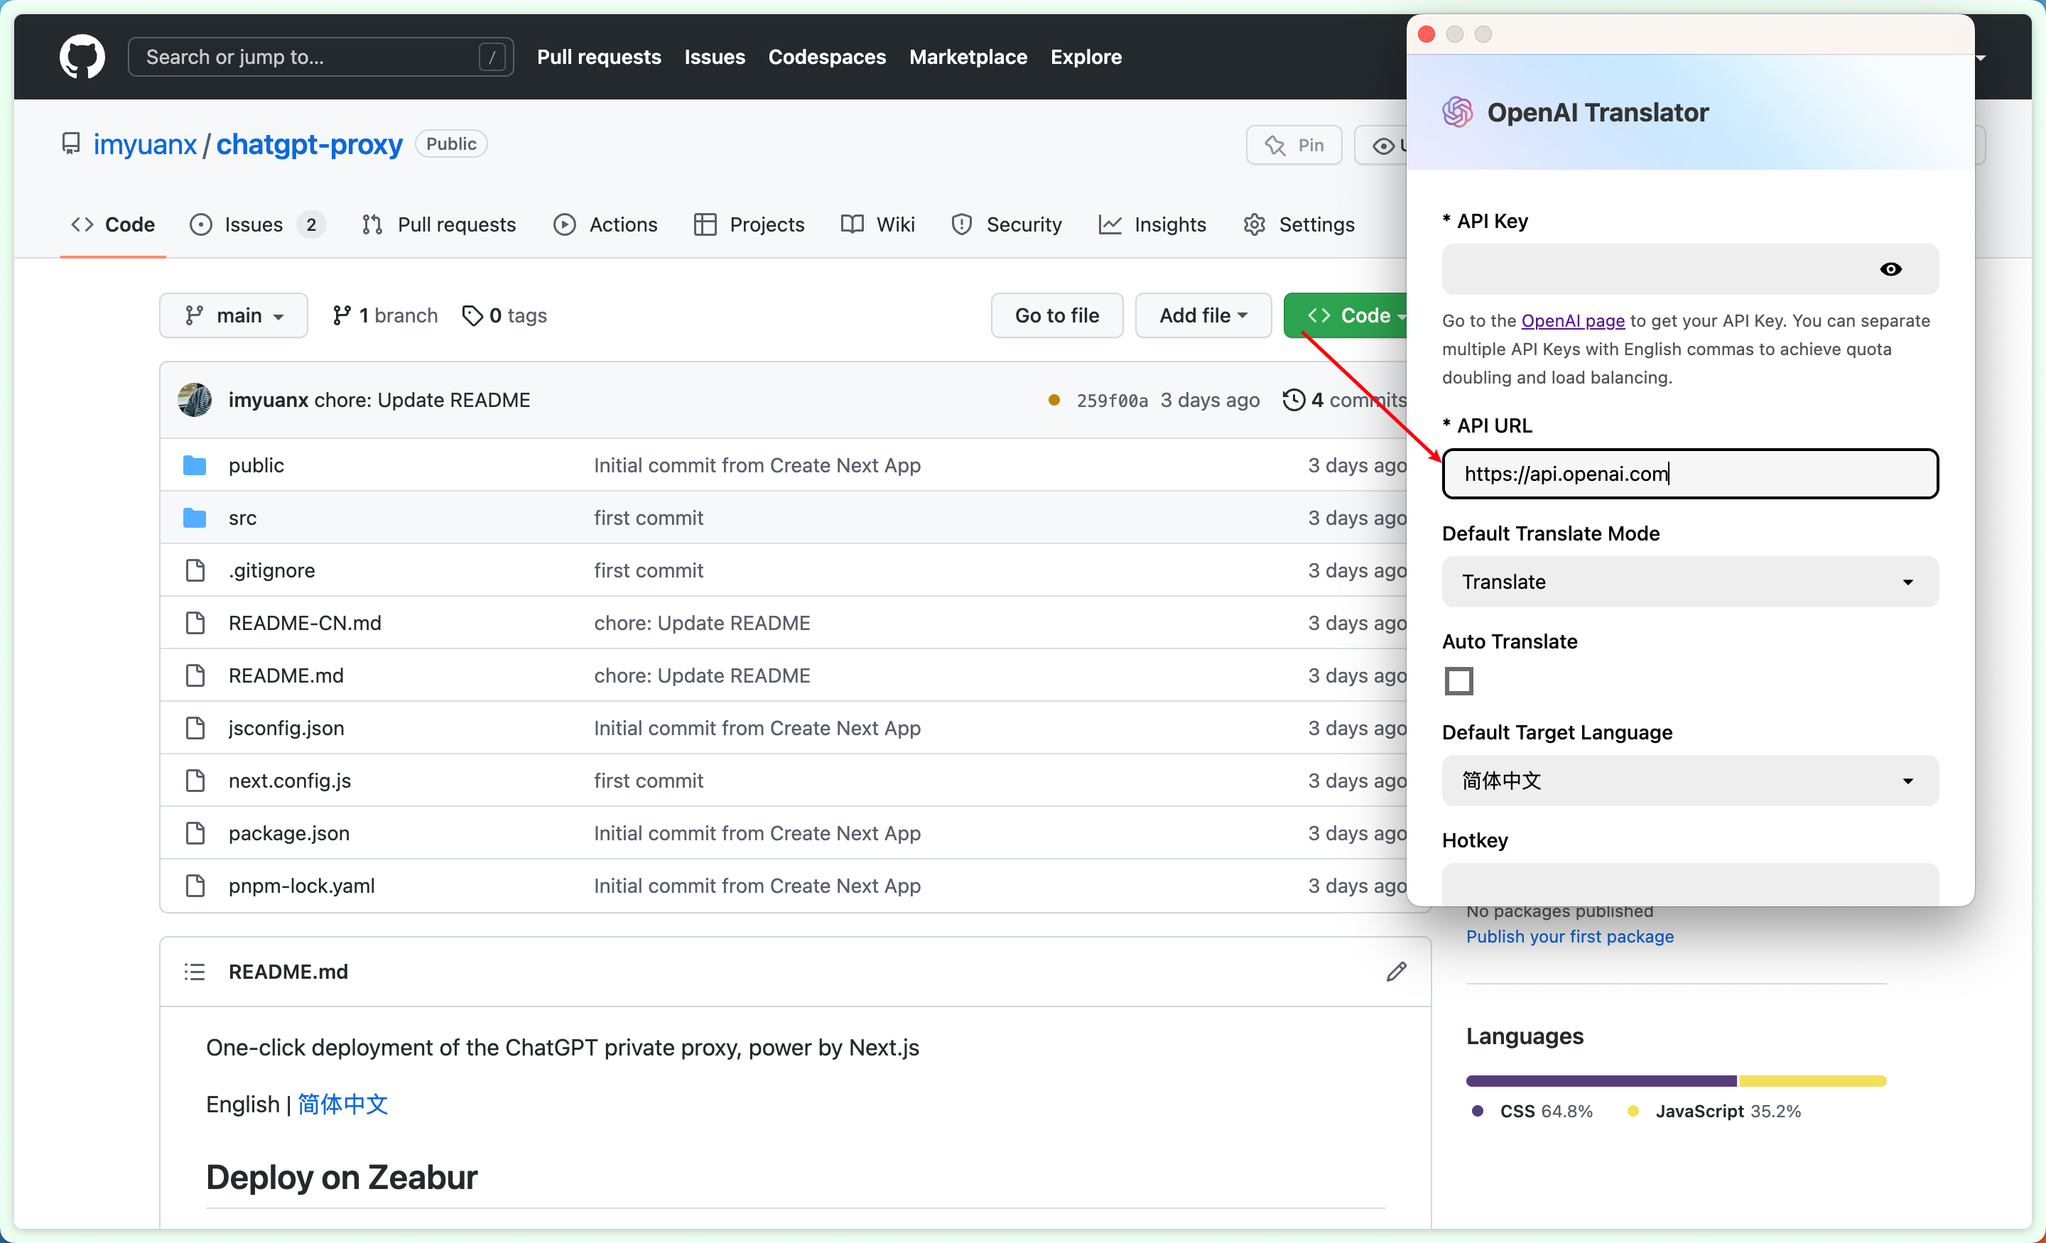2046x1243 pixels.
Task: Click the API URL input field
Action: tap(1689, 473)
